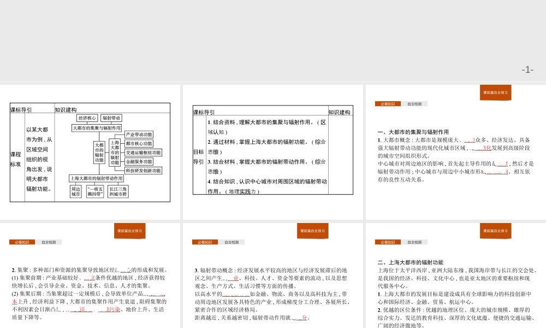Click the 金融服务功能 box
This screenshot has height=328, width=546.
[x=139, y=162]
